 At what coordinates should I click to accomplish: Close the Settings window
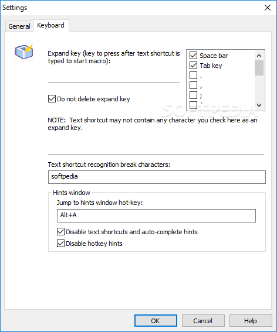(x=268, y=8)
